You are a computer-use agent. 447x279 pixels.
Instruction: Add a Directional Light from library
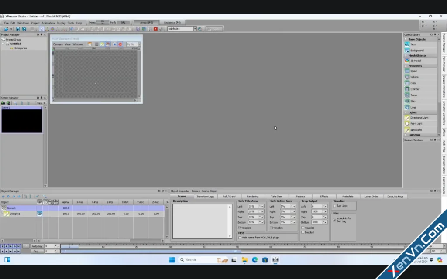[420, 118]
